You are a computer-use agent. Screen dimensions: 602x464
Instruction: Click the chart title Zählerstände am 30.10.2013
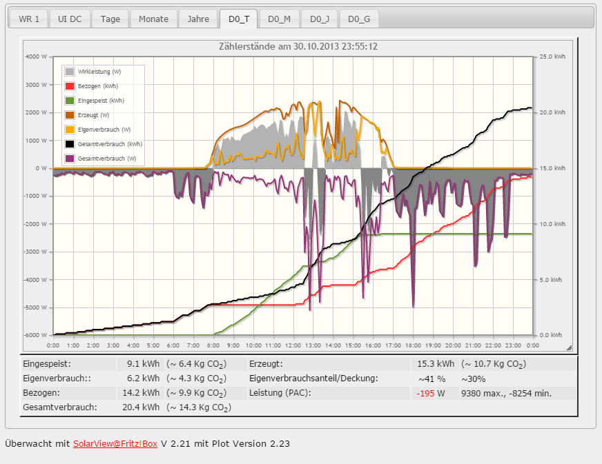coord(298,47)
